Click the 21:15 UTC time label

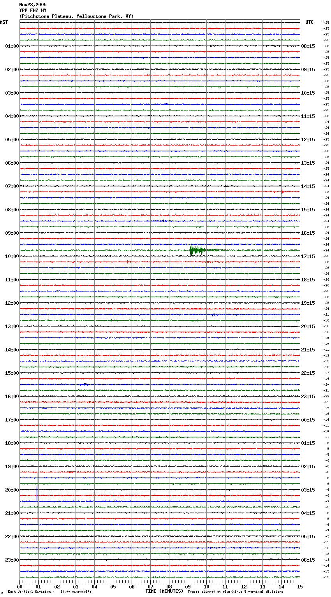pos(308,350)
